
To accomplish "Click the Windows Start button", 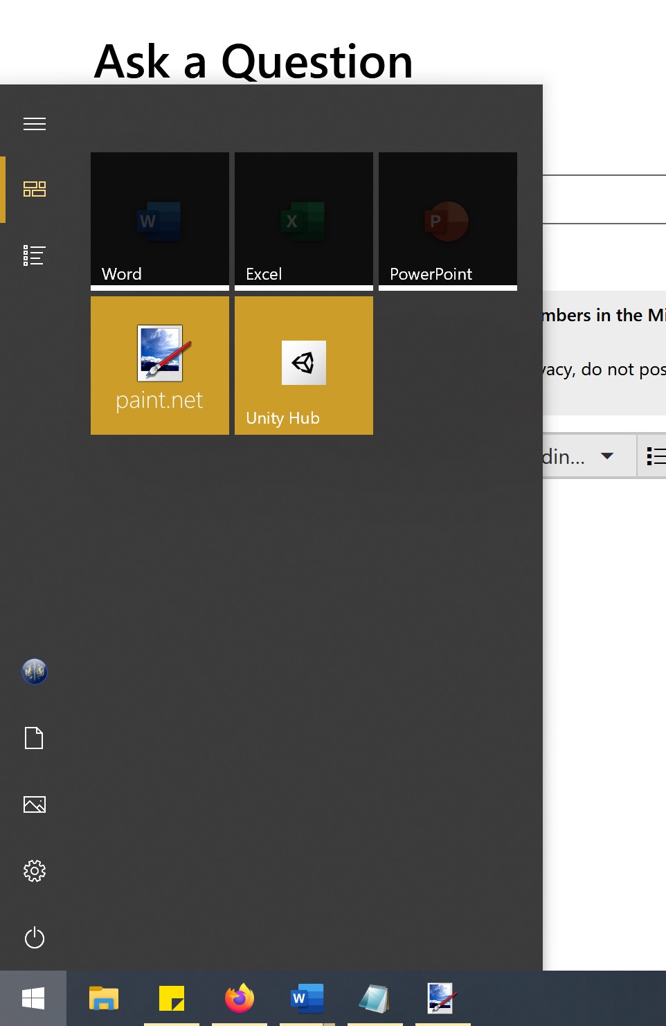I will coord(33,998).
